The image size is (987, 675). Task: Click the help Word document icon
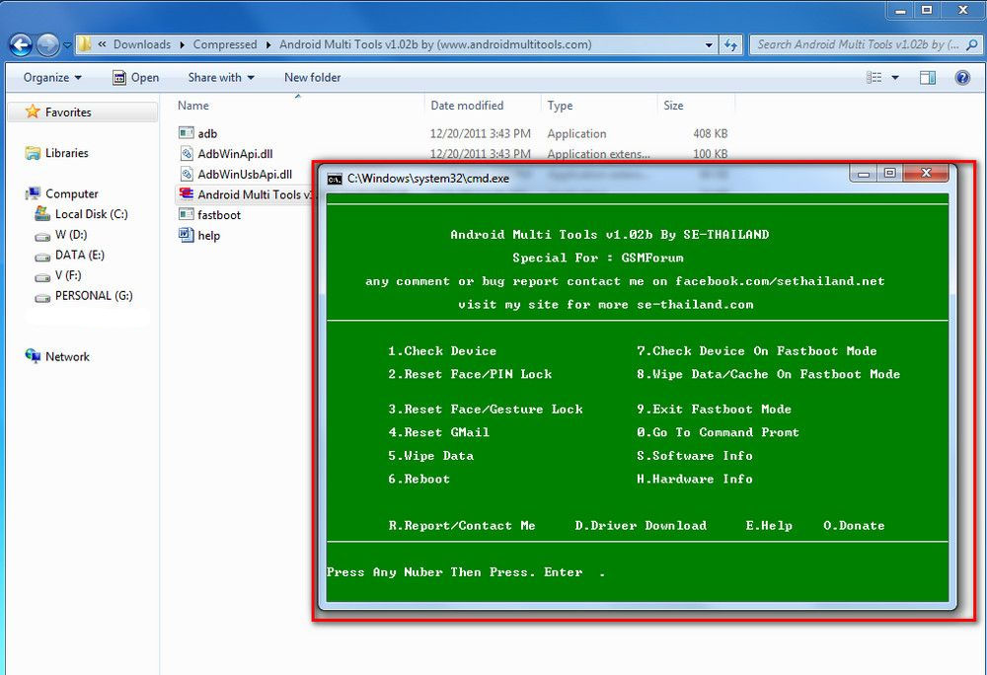pos(187,235)
